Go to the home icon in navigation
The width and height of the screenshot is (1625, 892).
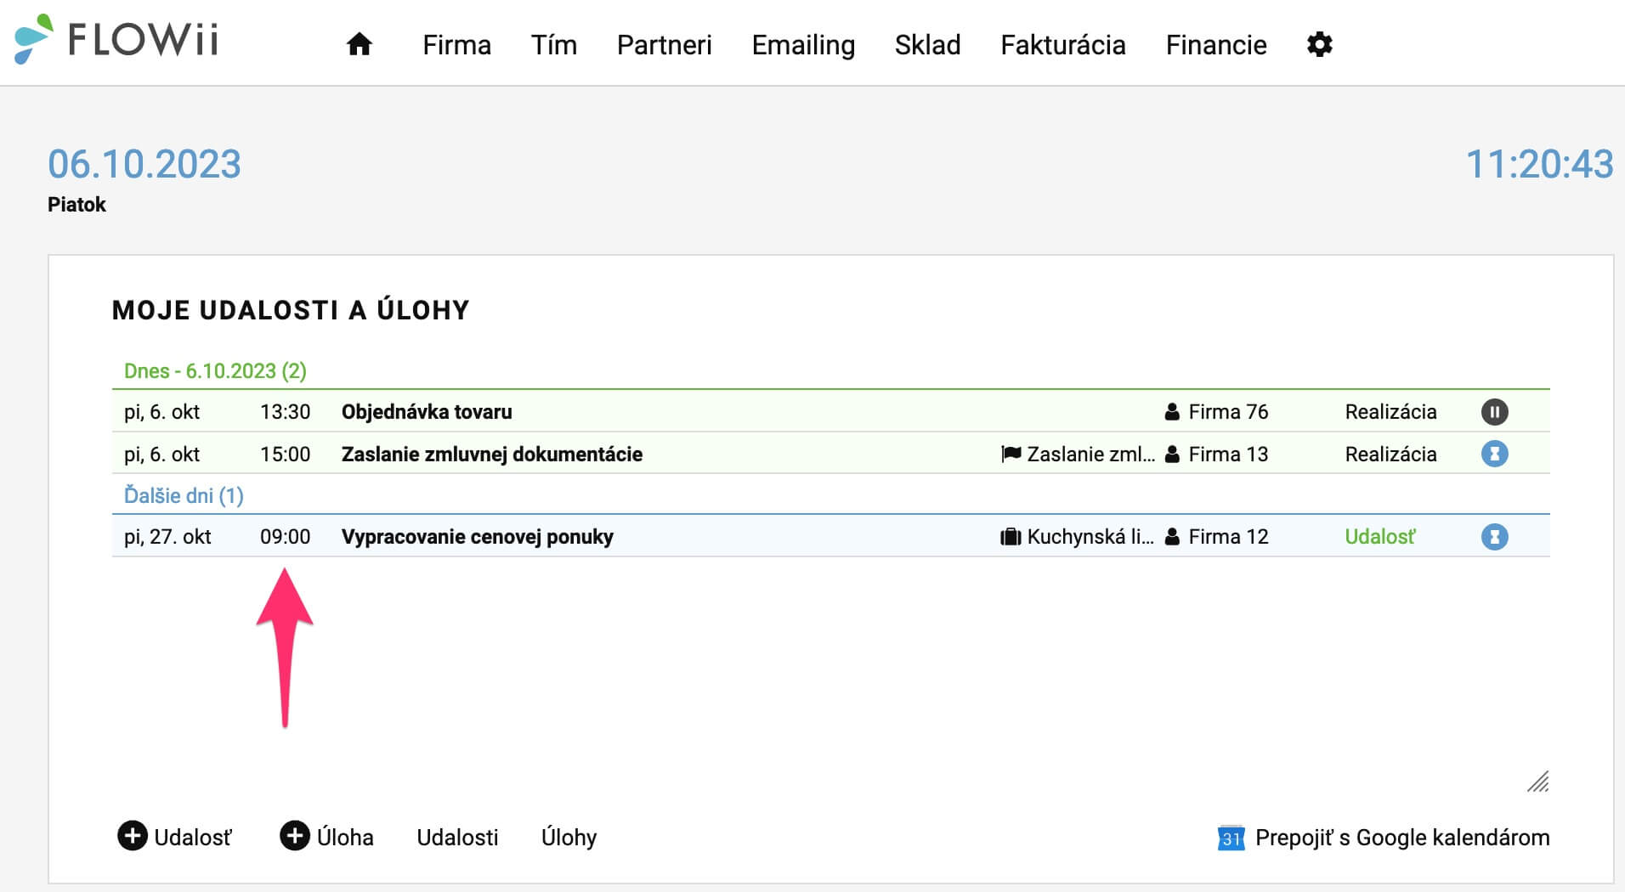tap(360, 44)
